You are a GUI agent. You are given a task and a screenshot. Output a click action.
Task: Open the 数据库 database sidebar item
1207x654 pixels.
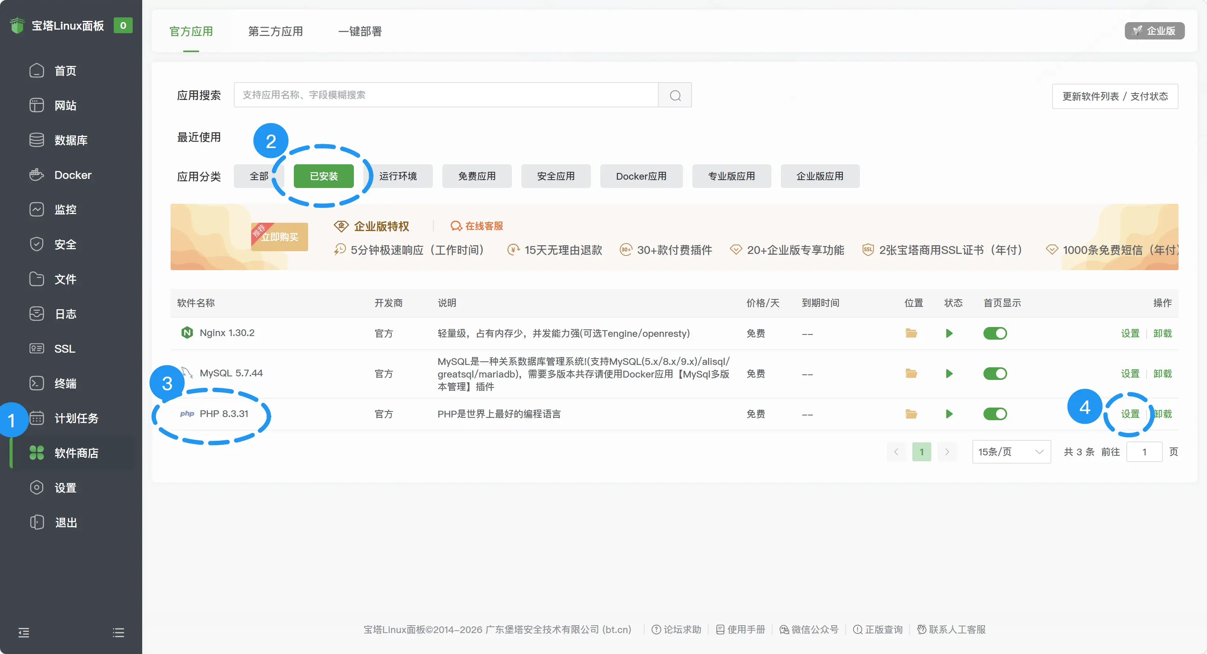tap(71, 140)
